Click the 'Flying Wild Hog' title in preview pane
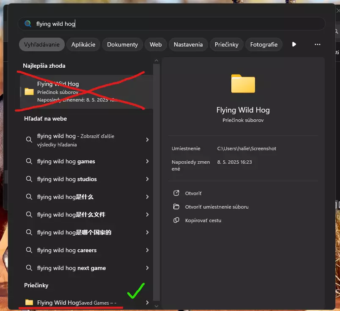 click(243, 110)
